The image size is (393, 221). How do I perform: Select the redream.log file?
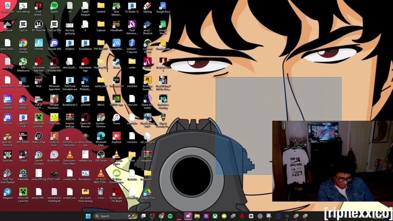pyautogui.click(x=85, y=157)
